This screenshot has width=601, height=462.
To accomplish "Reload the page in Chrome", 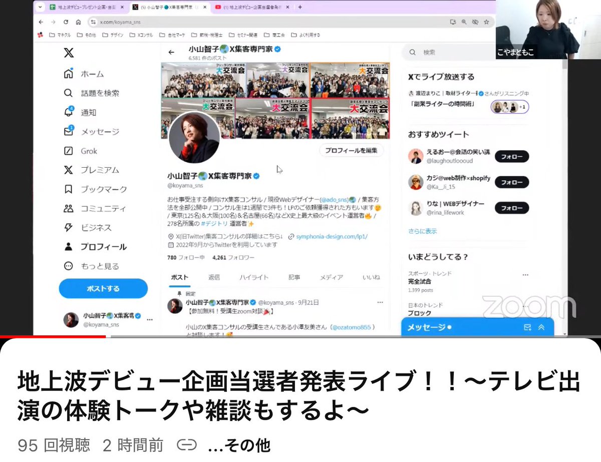I will [66, 22].
